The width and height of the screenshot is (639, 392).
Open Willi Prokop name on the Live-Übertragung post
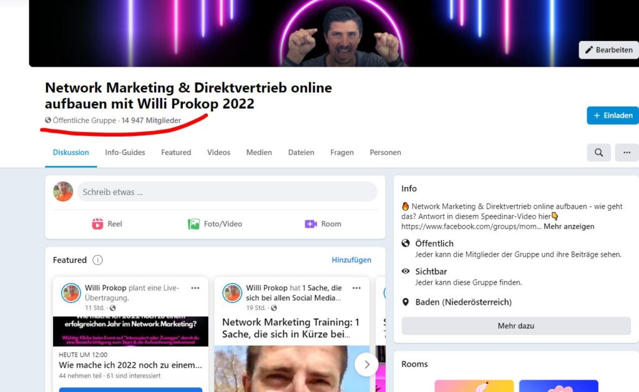coord(105,288)
